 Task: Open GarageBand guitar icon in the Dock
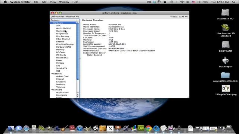[x=64, y=128]
